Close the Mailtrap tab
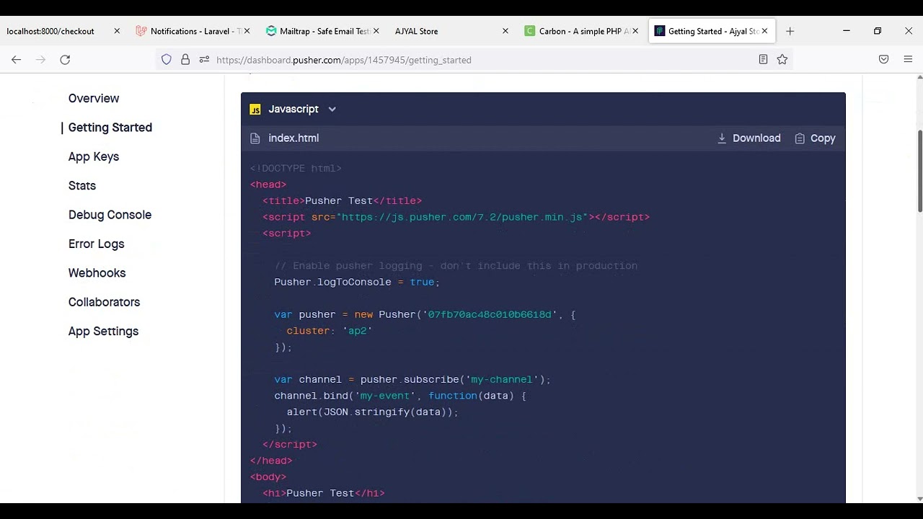This screenshot has width=923, height=519. point(376,31)
